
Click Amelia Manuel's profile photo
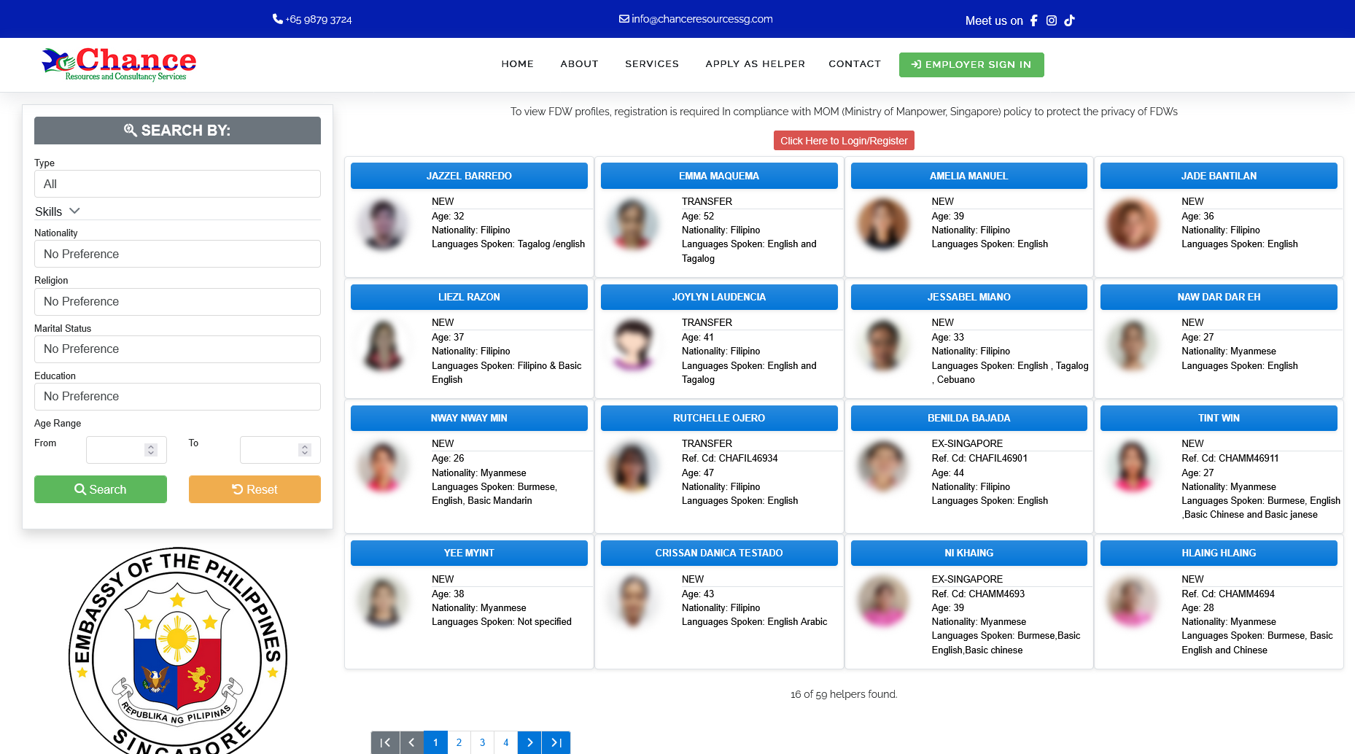coord(882,224)
